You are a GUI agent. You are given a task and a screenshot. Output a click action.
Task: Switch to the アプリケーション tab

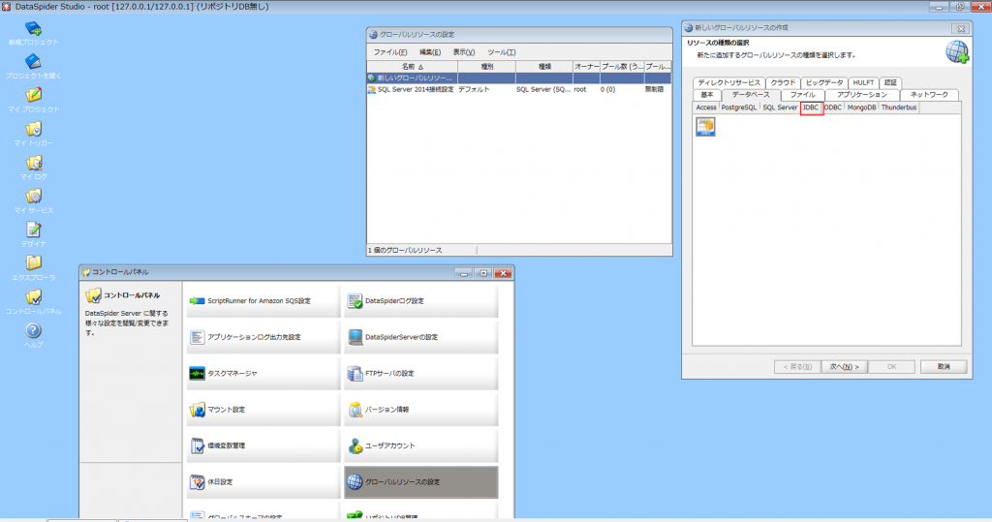coord(861,94)
